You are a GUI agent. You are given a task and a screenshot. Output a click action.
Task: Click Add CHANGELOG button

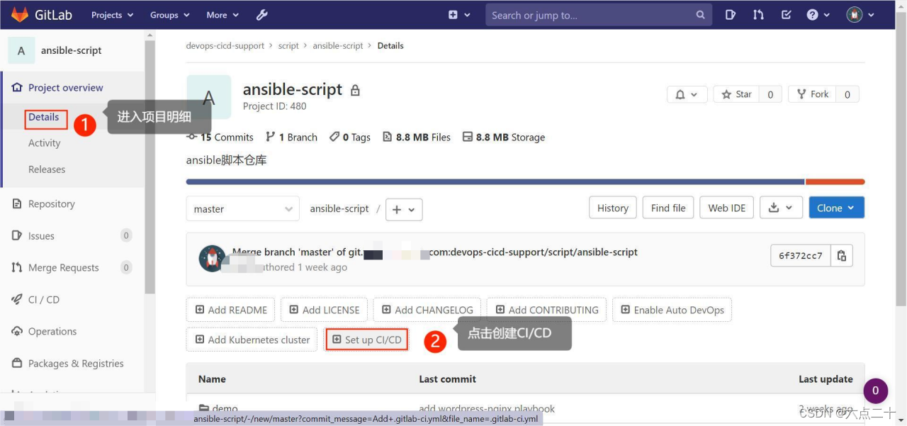pyautogui.click(x=427, y=310)
